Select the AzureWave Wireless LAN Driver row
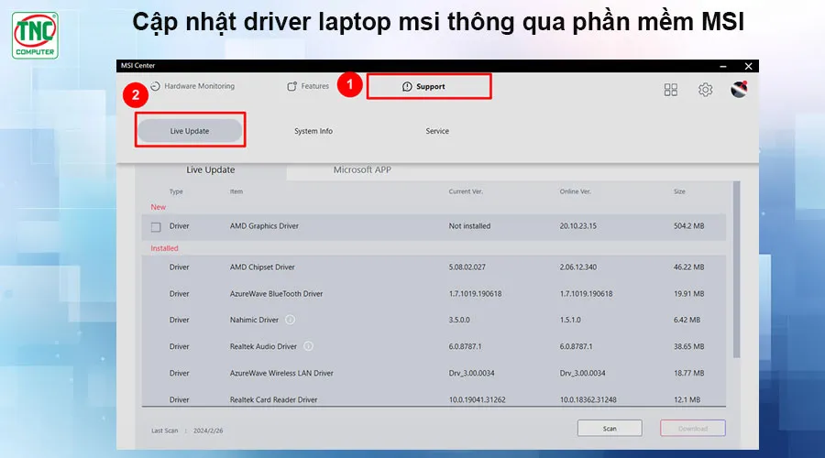This screenshot has height=458, width=825. (434, 373)
